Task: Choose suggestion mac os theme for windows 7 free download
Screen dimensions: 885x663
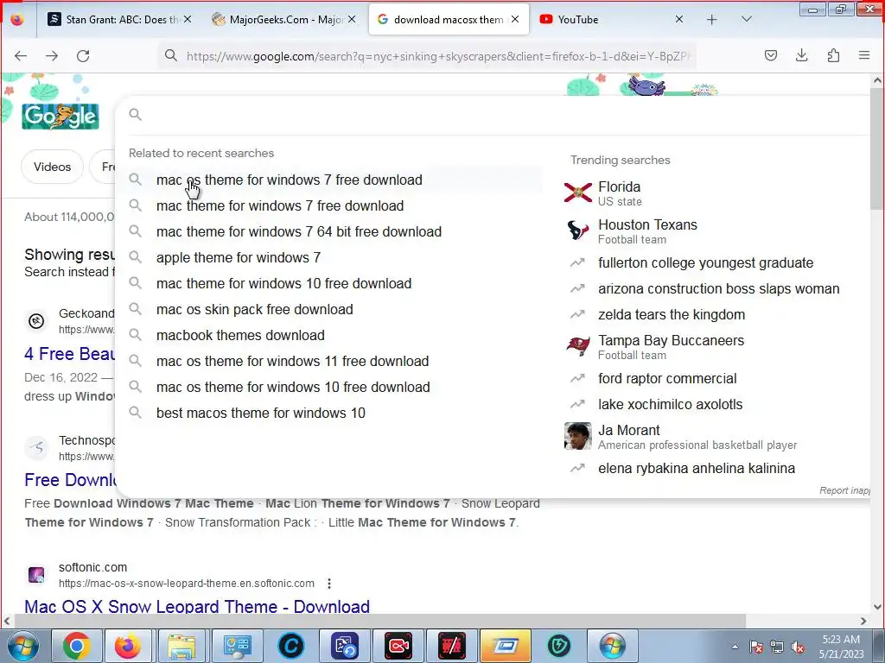Action: coord(335,180)
